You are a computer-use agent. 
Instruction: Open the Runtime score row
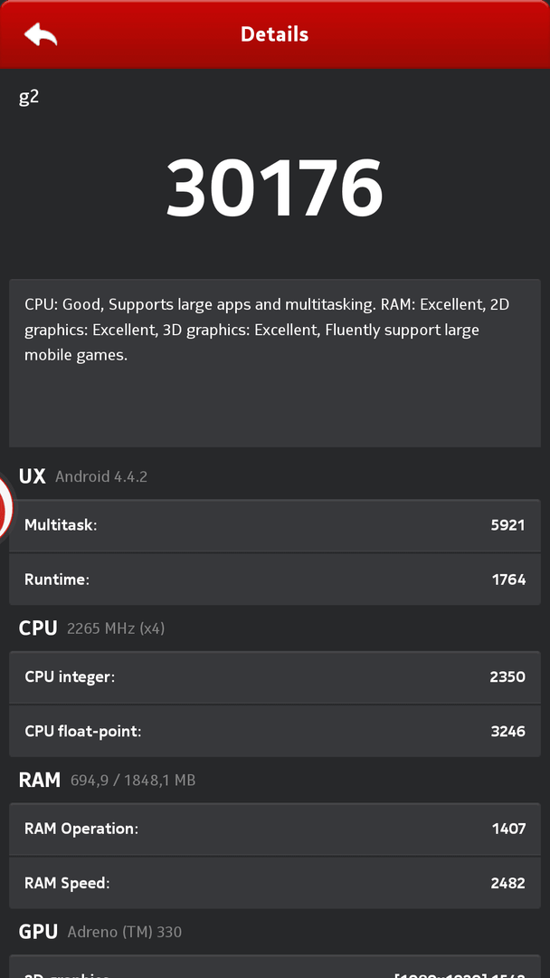[x=274, y=580]
